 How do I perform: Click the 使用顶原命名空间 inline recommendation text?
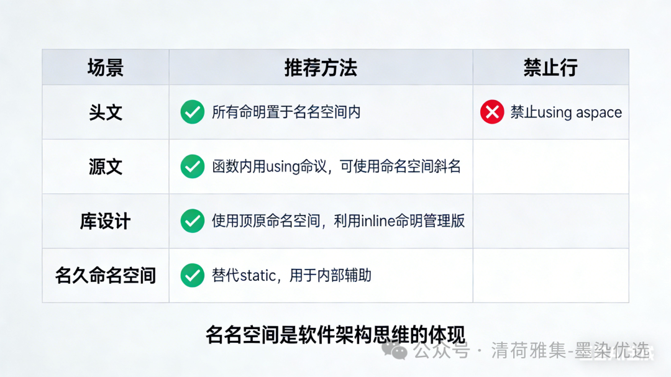pos(338,221)
